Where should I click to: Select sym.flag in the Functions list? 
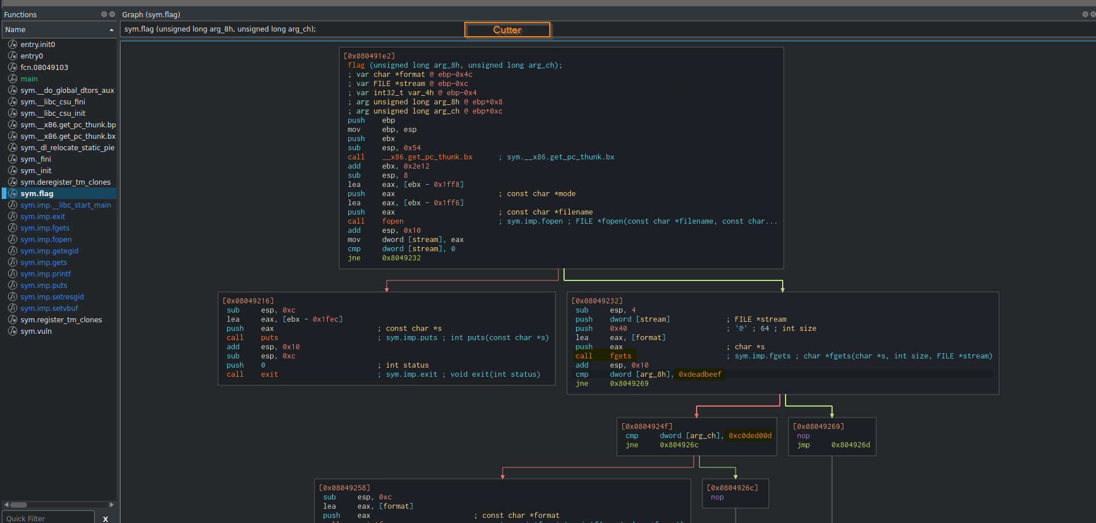pos(60,193)
